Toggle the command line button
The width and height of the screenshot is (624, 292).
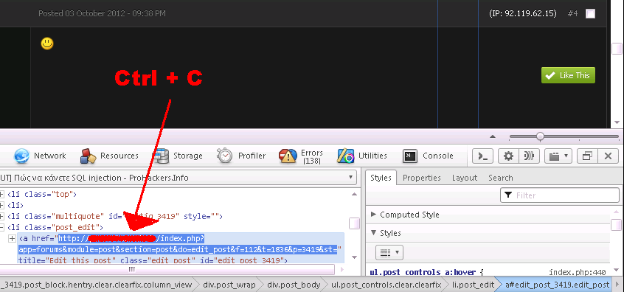482,156
